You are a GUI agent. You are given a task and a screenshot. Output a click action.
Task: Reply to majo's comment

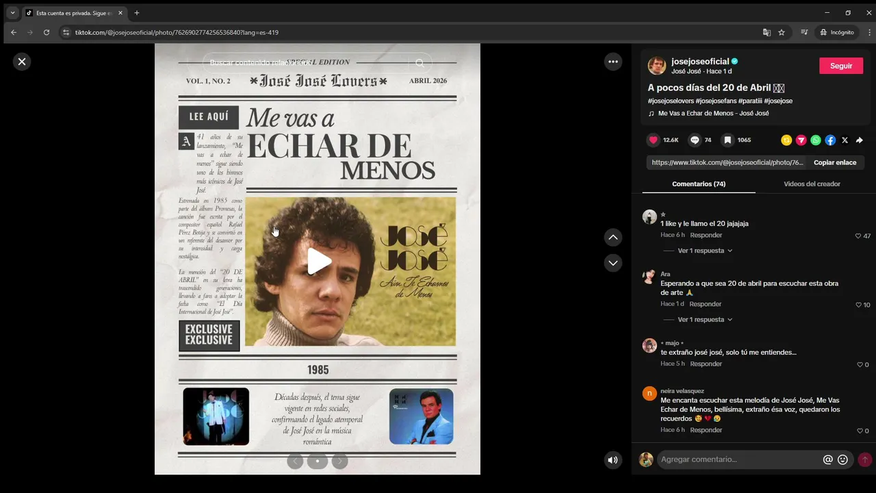pyautogui.click(x=706, y=364)
